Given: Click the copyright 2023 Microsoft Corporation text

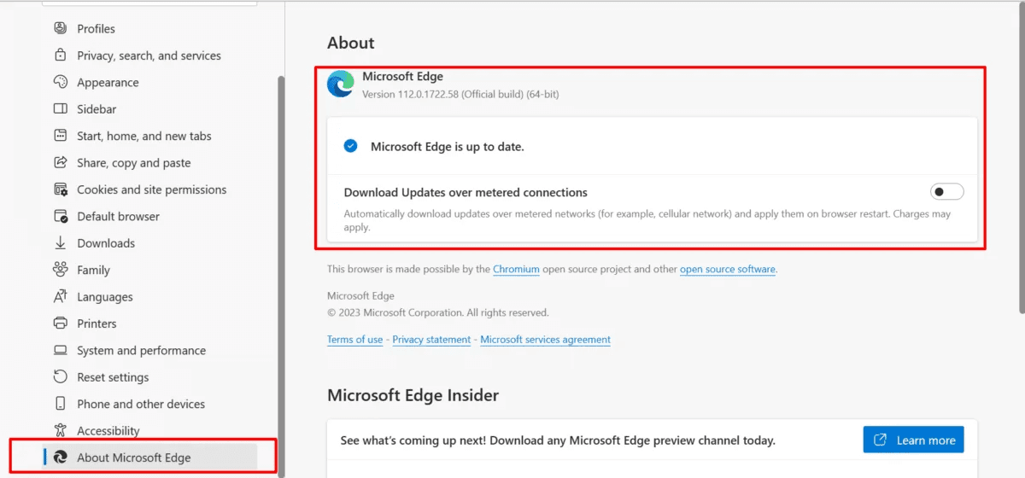Looking at the screenshot, I should click(x=438, y=312).
